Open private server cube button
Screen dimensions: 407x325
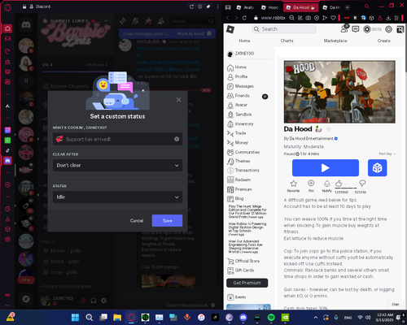point(377,168)
